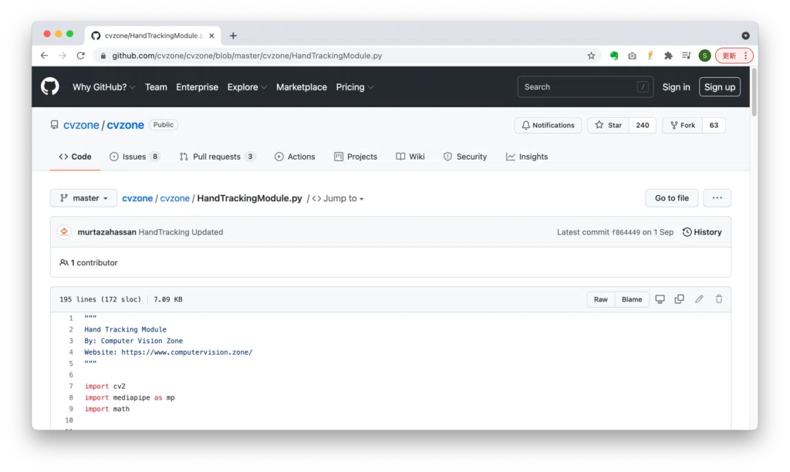Image resolution: width=790 pixels, height=472 pixels.
Task: Open the Wiki tab
Action: (x=410, y=157)
